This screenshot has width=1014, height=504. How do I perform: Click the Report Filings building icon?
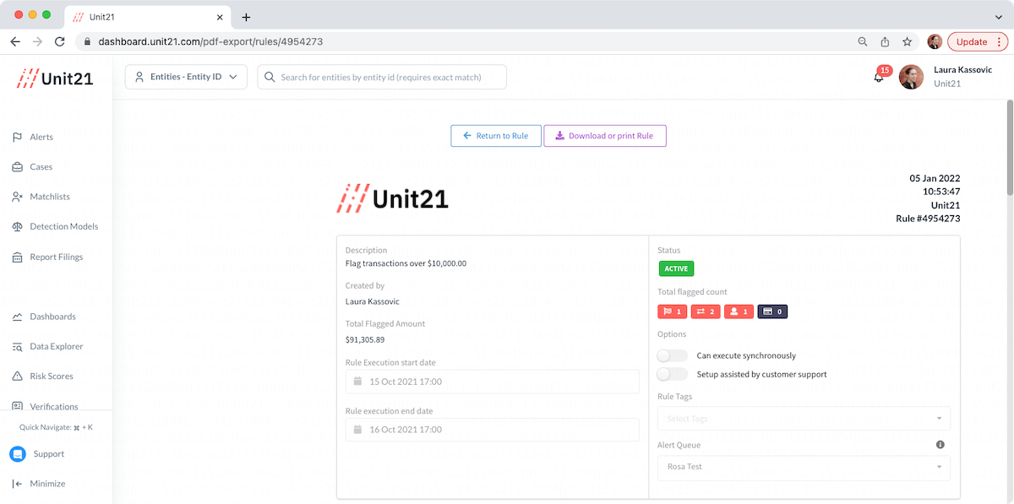click(17, 257)
